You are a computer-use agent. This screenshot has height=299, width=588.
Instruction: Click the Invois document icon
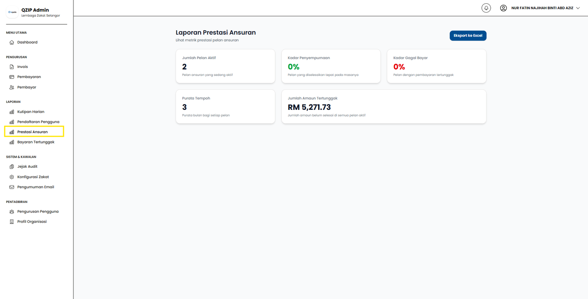click(x=12, y=67)
